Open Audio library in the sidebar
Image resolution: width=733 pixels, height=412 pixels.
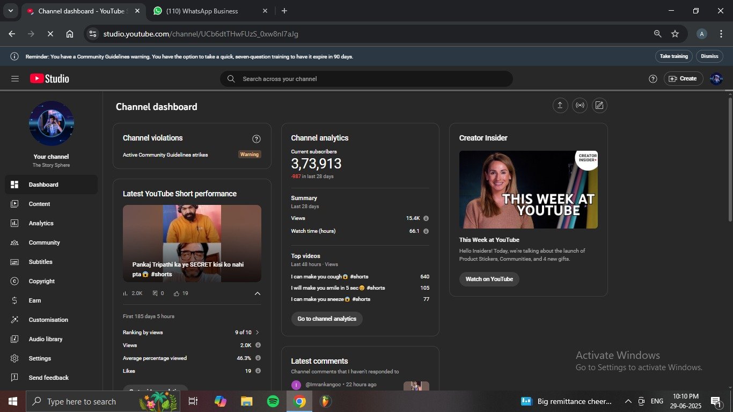click(52, 339)
